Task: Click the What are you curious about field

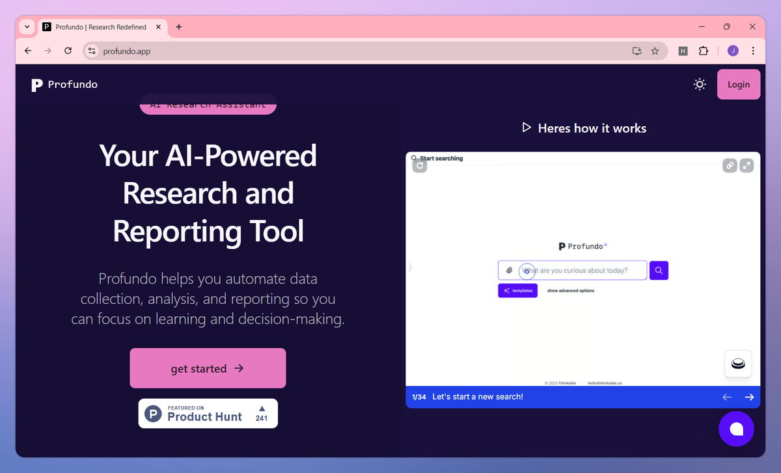Action: pos(573,271)
